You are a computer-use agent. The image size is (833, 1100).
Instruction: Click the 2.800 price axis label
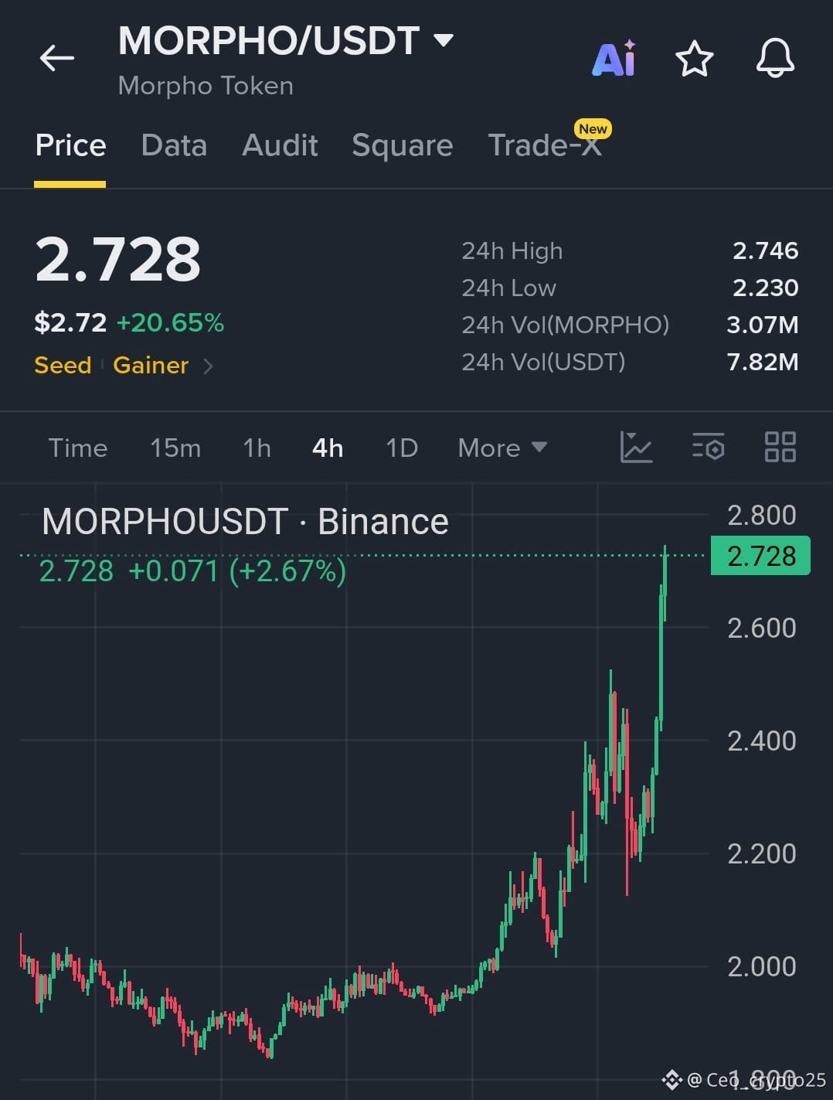761,515
